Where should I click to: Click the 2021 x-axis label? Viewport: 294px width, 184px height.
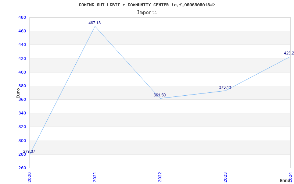pos(95,177)
